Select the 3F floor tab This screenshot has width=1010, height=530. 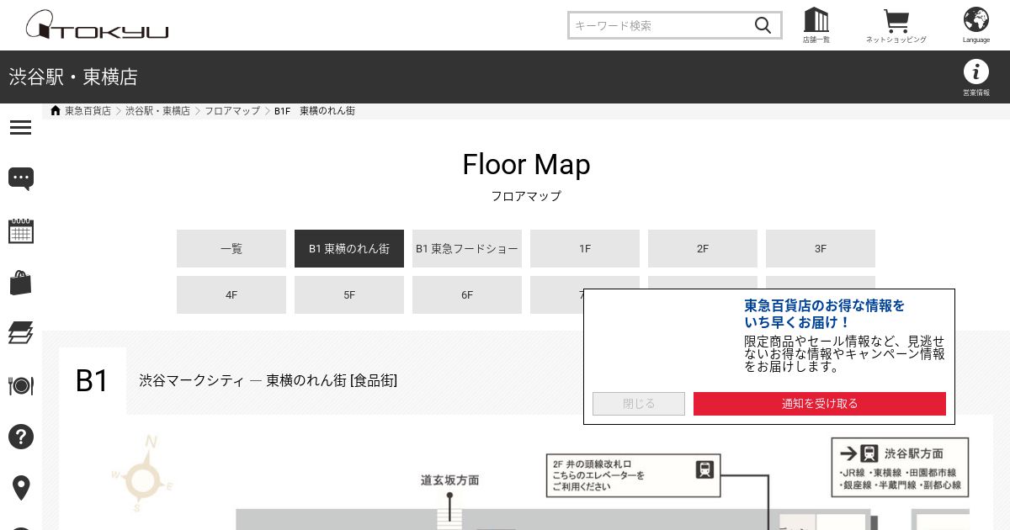point(821,249)
